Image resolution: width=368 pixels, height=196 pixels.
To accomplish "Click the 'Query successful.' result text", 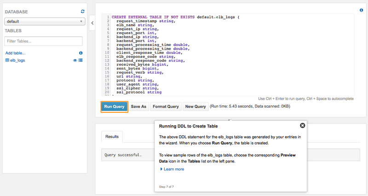I will point(123,155).
